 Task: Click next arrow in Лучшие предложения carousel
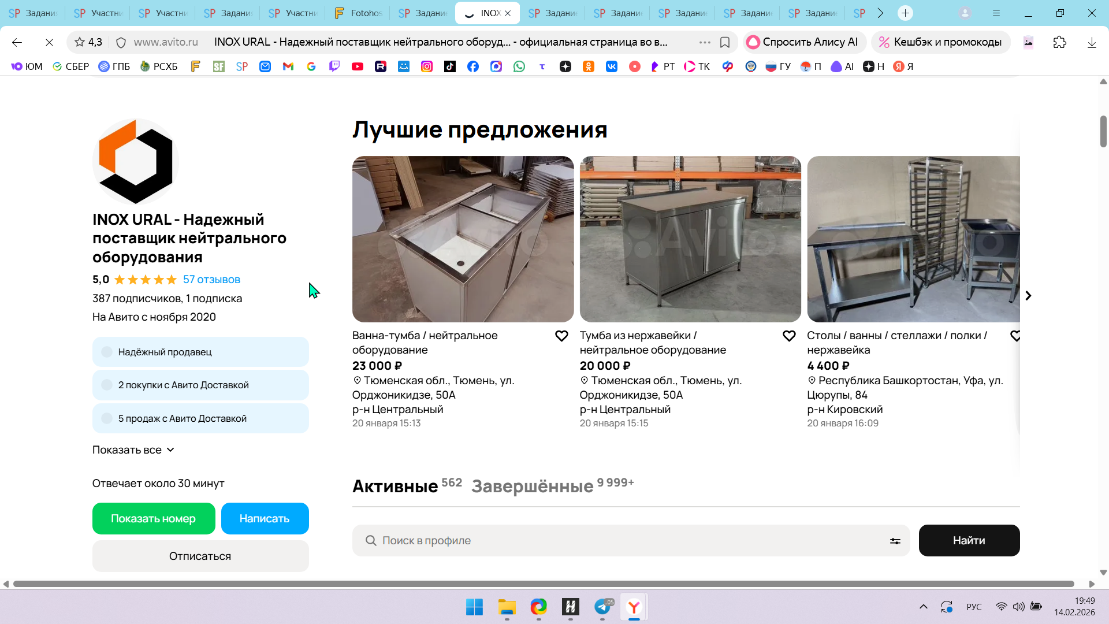pyautogui.click(x=1028, y=296)
